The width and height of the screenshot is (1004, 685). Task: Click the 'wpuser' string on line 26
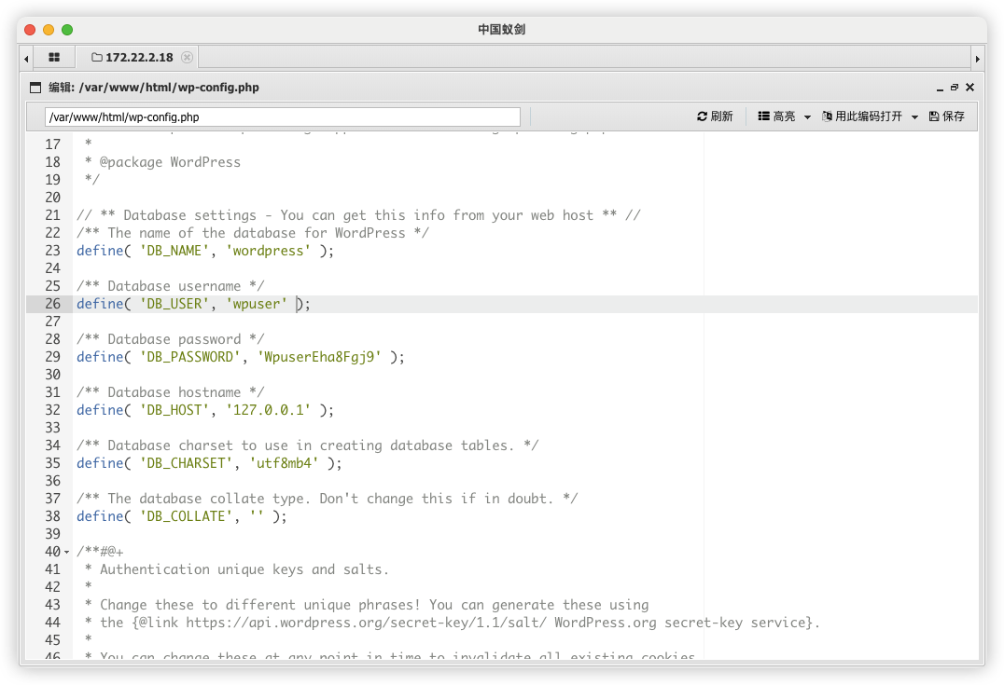point(256,304)
